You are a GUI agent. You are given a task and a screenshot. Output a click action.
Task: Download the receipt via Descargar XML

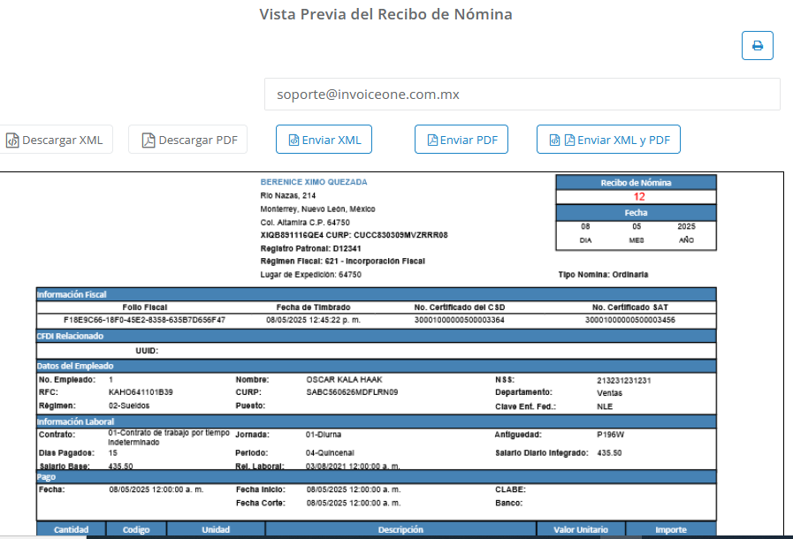coord(55,140)
